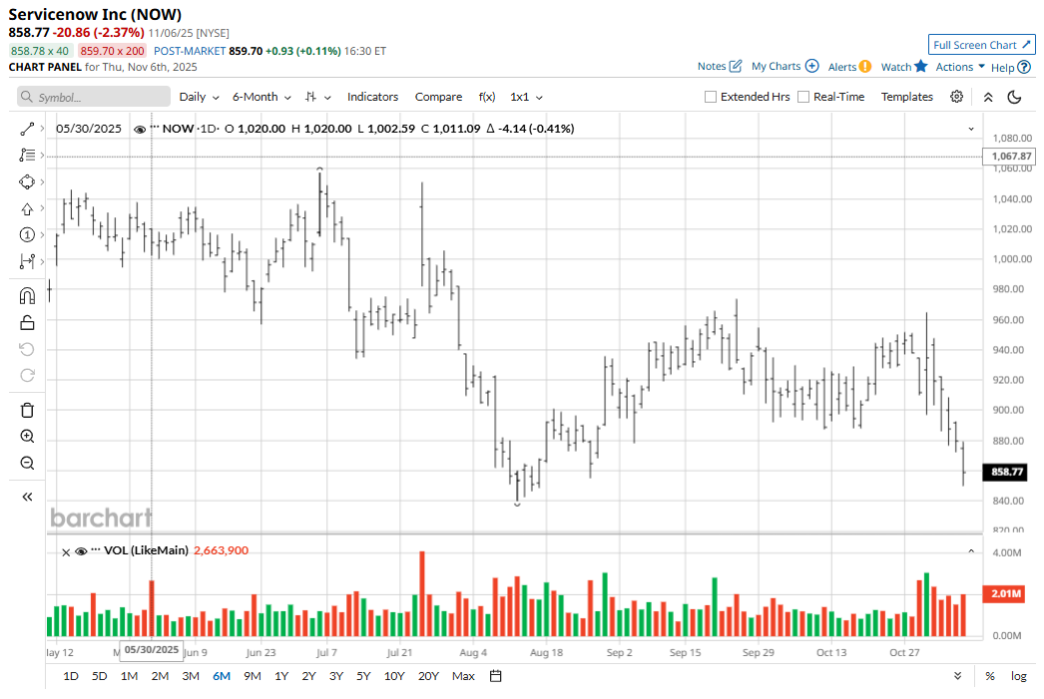The height and width of the screenshot is (699, 1044).
Task: Switch to dark mode moon icon
Action: (1014, 97)
